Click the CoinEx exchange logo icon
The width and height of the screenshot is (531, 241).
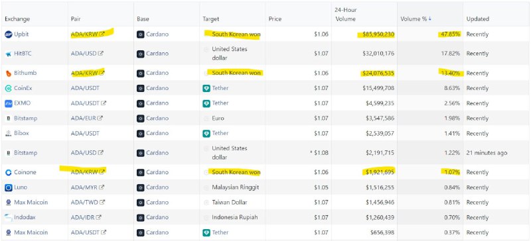[9, 89]
